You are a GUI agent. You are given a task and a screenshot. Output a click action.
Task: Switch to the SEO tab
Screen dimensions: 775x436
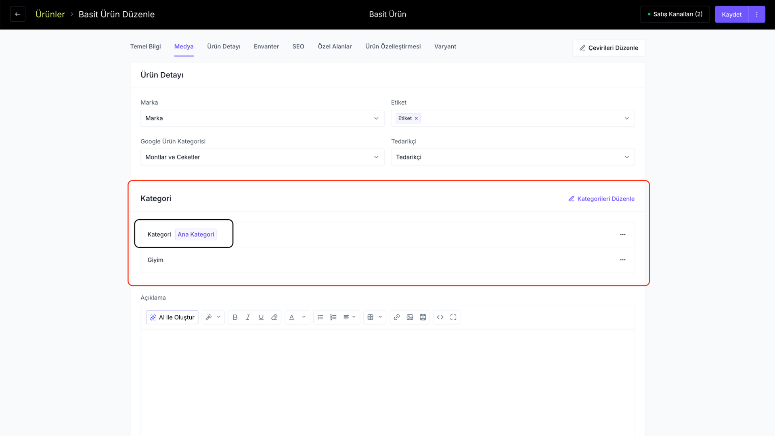(298, 46)
